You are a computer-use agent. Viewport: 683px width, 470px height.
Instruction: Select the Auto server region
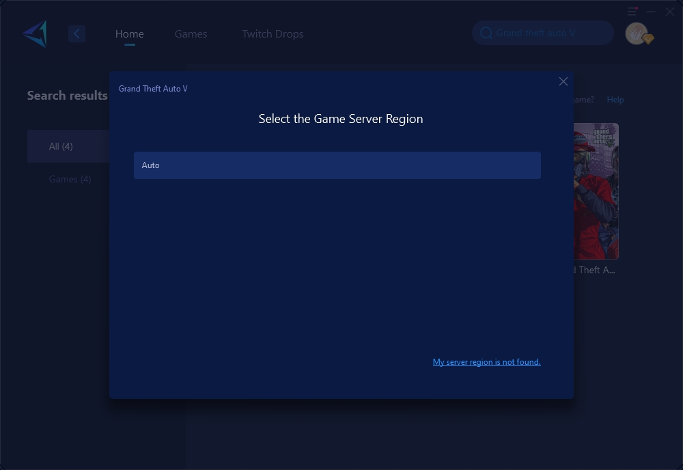[337, 165]
